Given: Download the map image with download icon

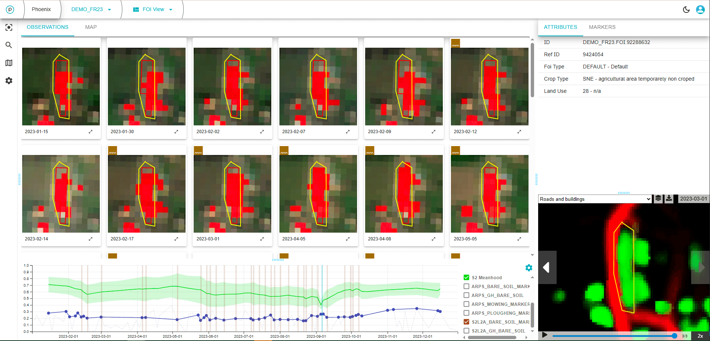Looking at the screenshot, I should pos(669,199).
